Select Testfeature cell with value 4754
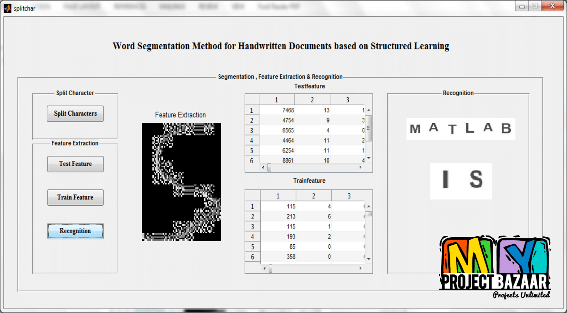The image size is (567, 313). (277, 120)
